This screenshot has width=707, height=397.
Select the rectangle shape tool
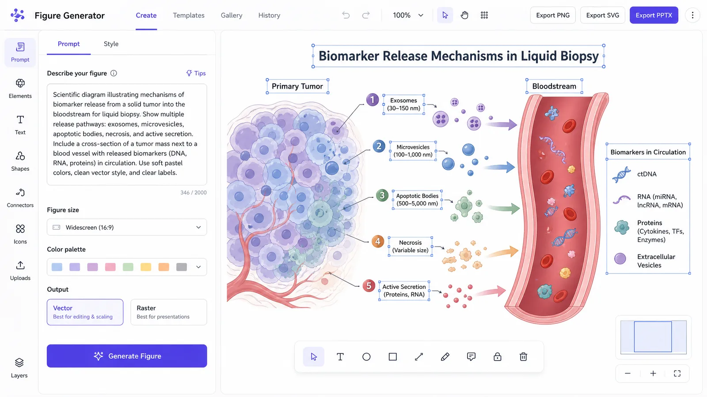pos(392,357)
